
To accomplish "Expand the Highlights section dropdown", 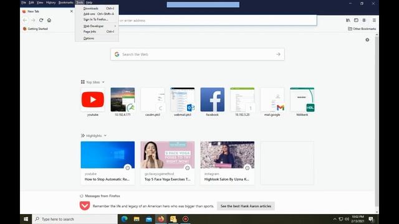I will [x=105, y=136].
